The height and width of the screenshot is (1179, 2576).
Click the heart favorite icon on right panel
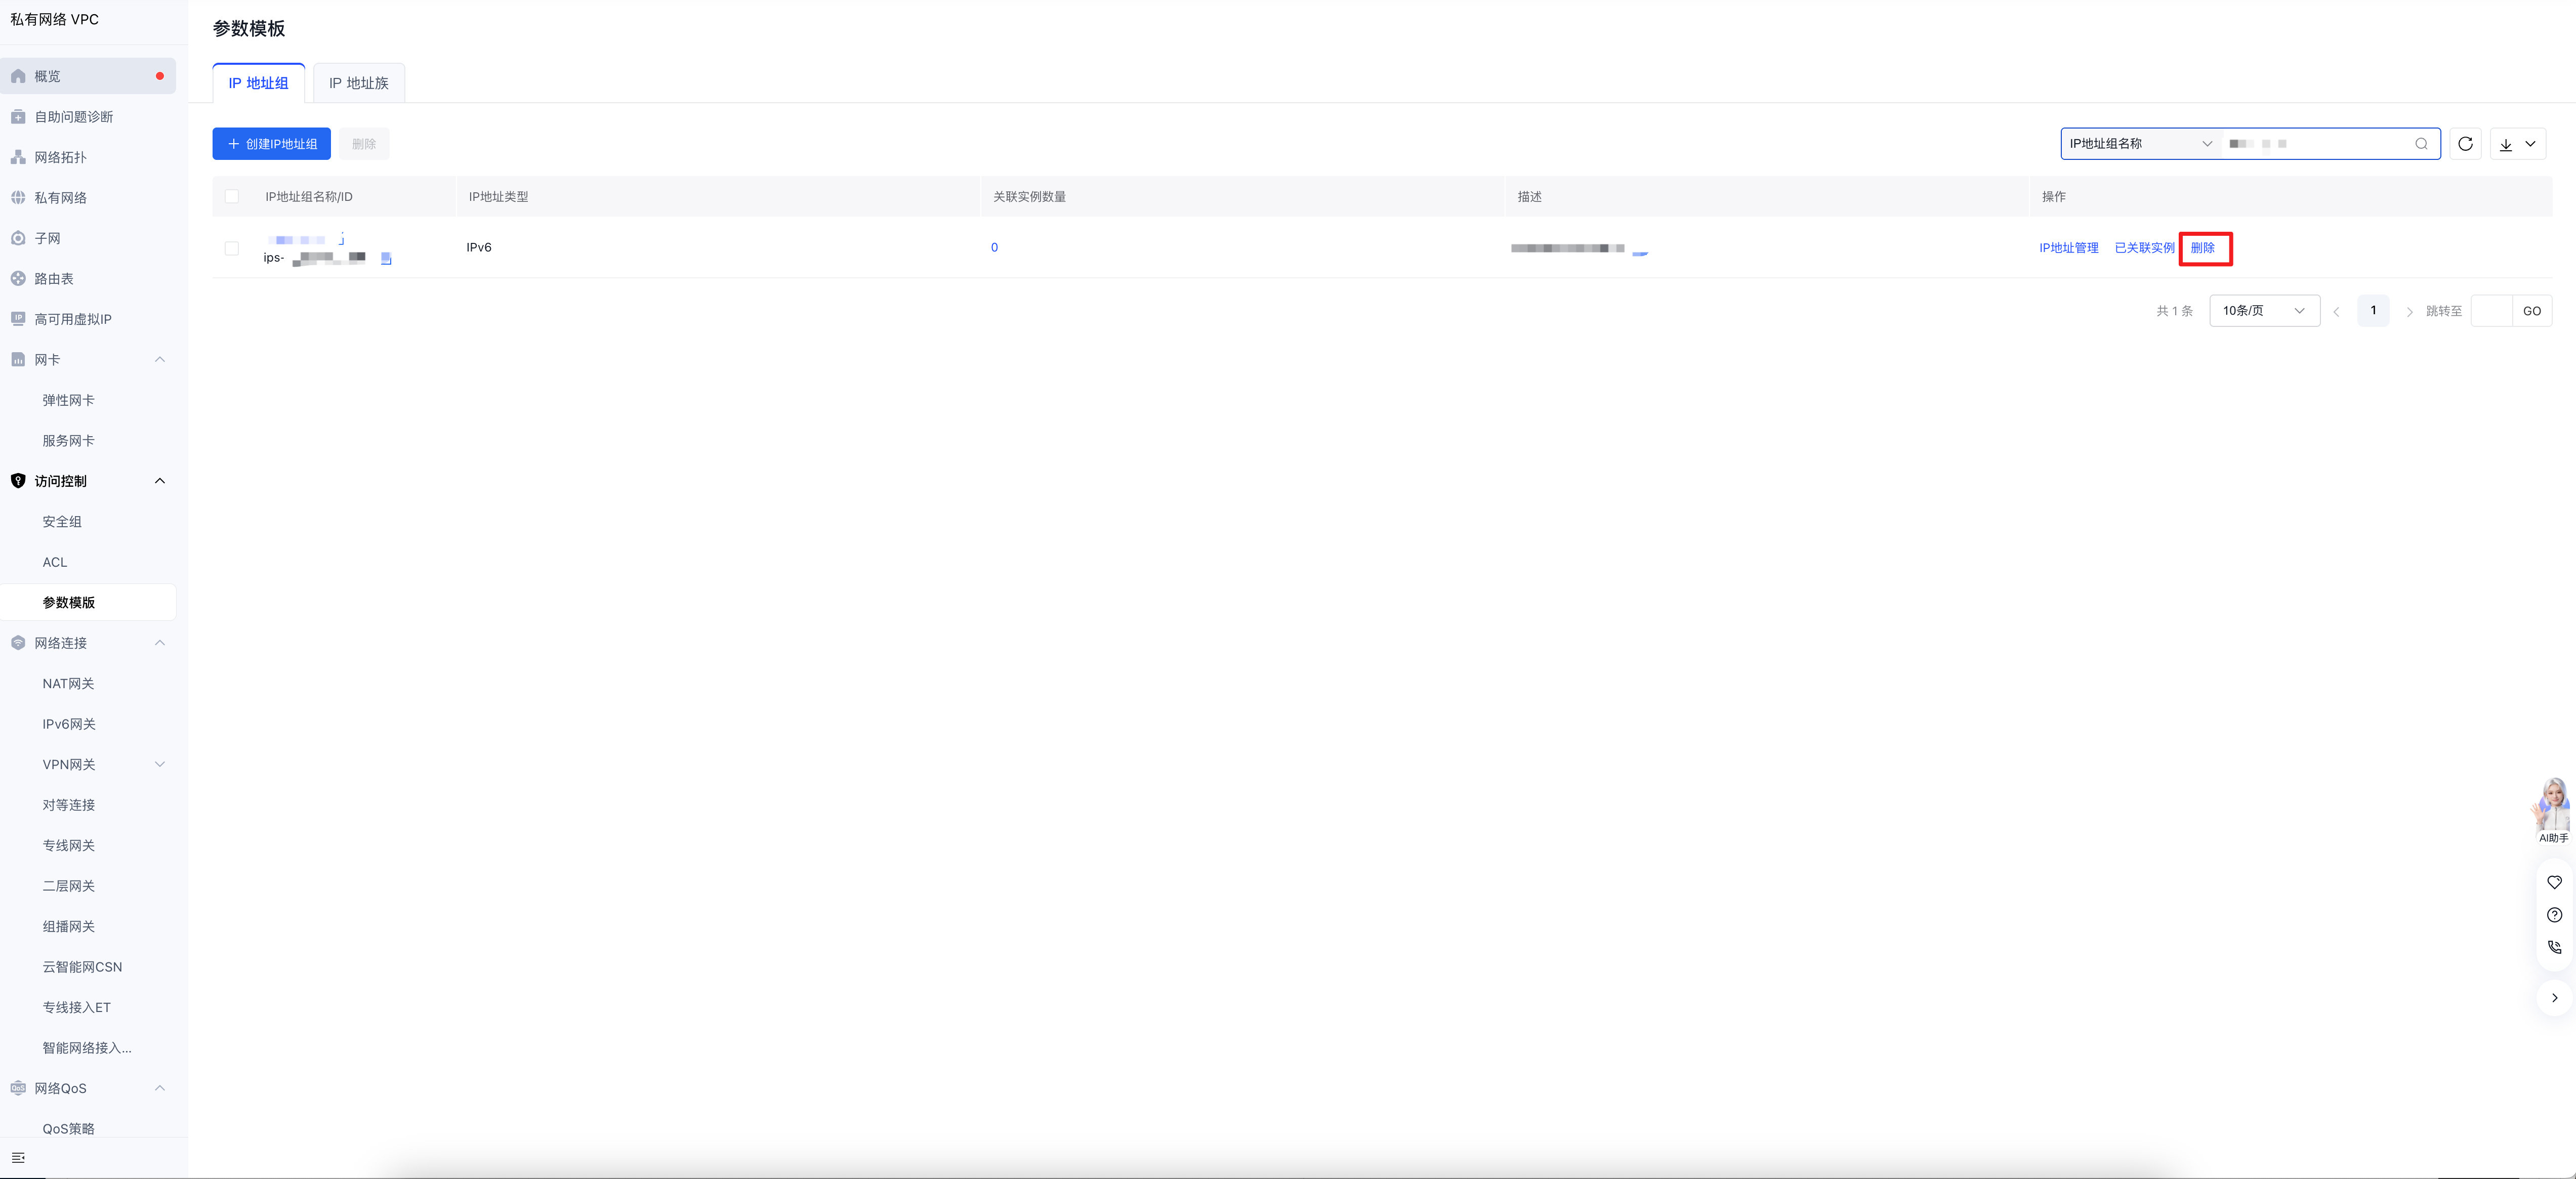(2554, 882)
